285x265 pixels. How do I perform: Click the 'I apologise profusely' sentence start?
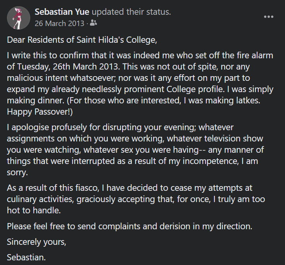pyautogui.click(x=47, y=127)
